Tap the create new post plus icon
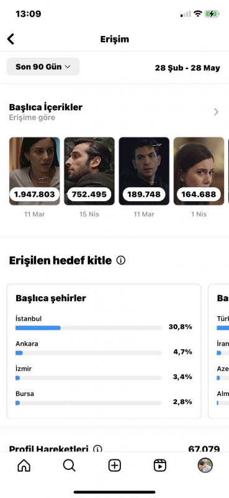 pos(115,466)
